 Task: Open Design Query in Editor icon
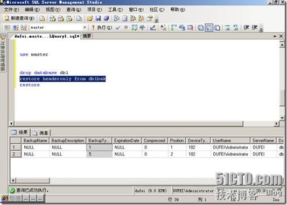pyautogui.click(x=153, y=27)
